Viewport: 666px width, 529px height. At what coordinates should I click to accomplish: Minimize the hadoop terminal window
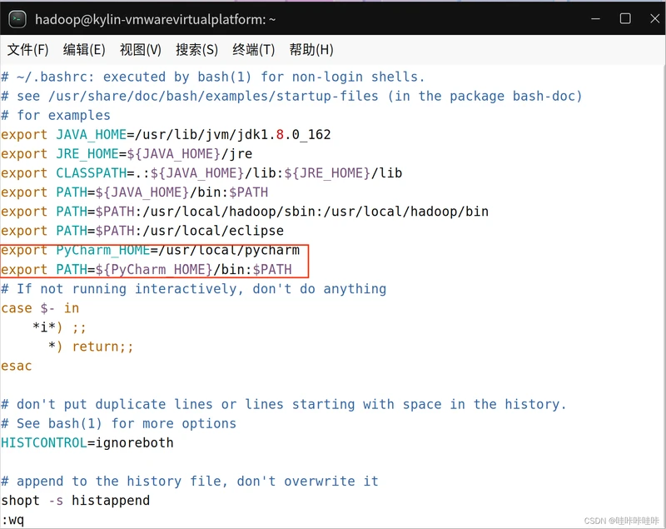pos(596,18)
